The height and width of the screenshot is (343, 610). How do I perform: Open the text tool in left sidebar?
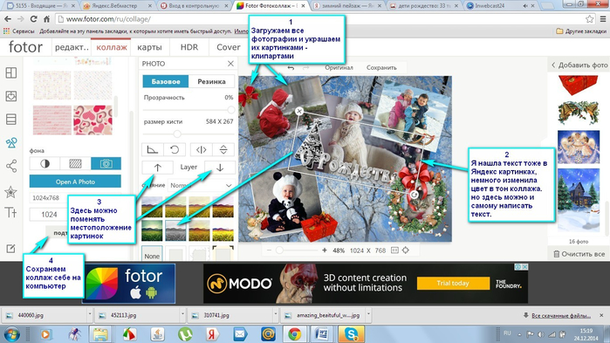click(10, 212)
